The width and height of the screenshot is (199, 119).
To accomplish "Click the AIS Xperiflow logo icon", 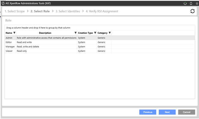I will coord(3,3).
